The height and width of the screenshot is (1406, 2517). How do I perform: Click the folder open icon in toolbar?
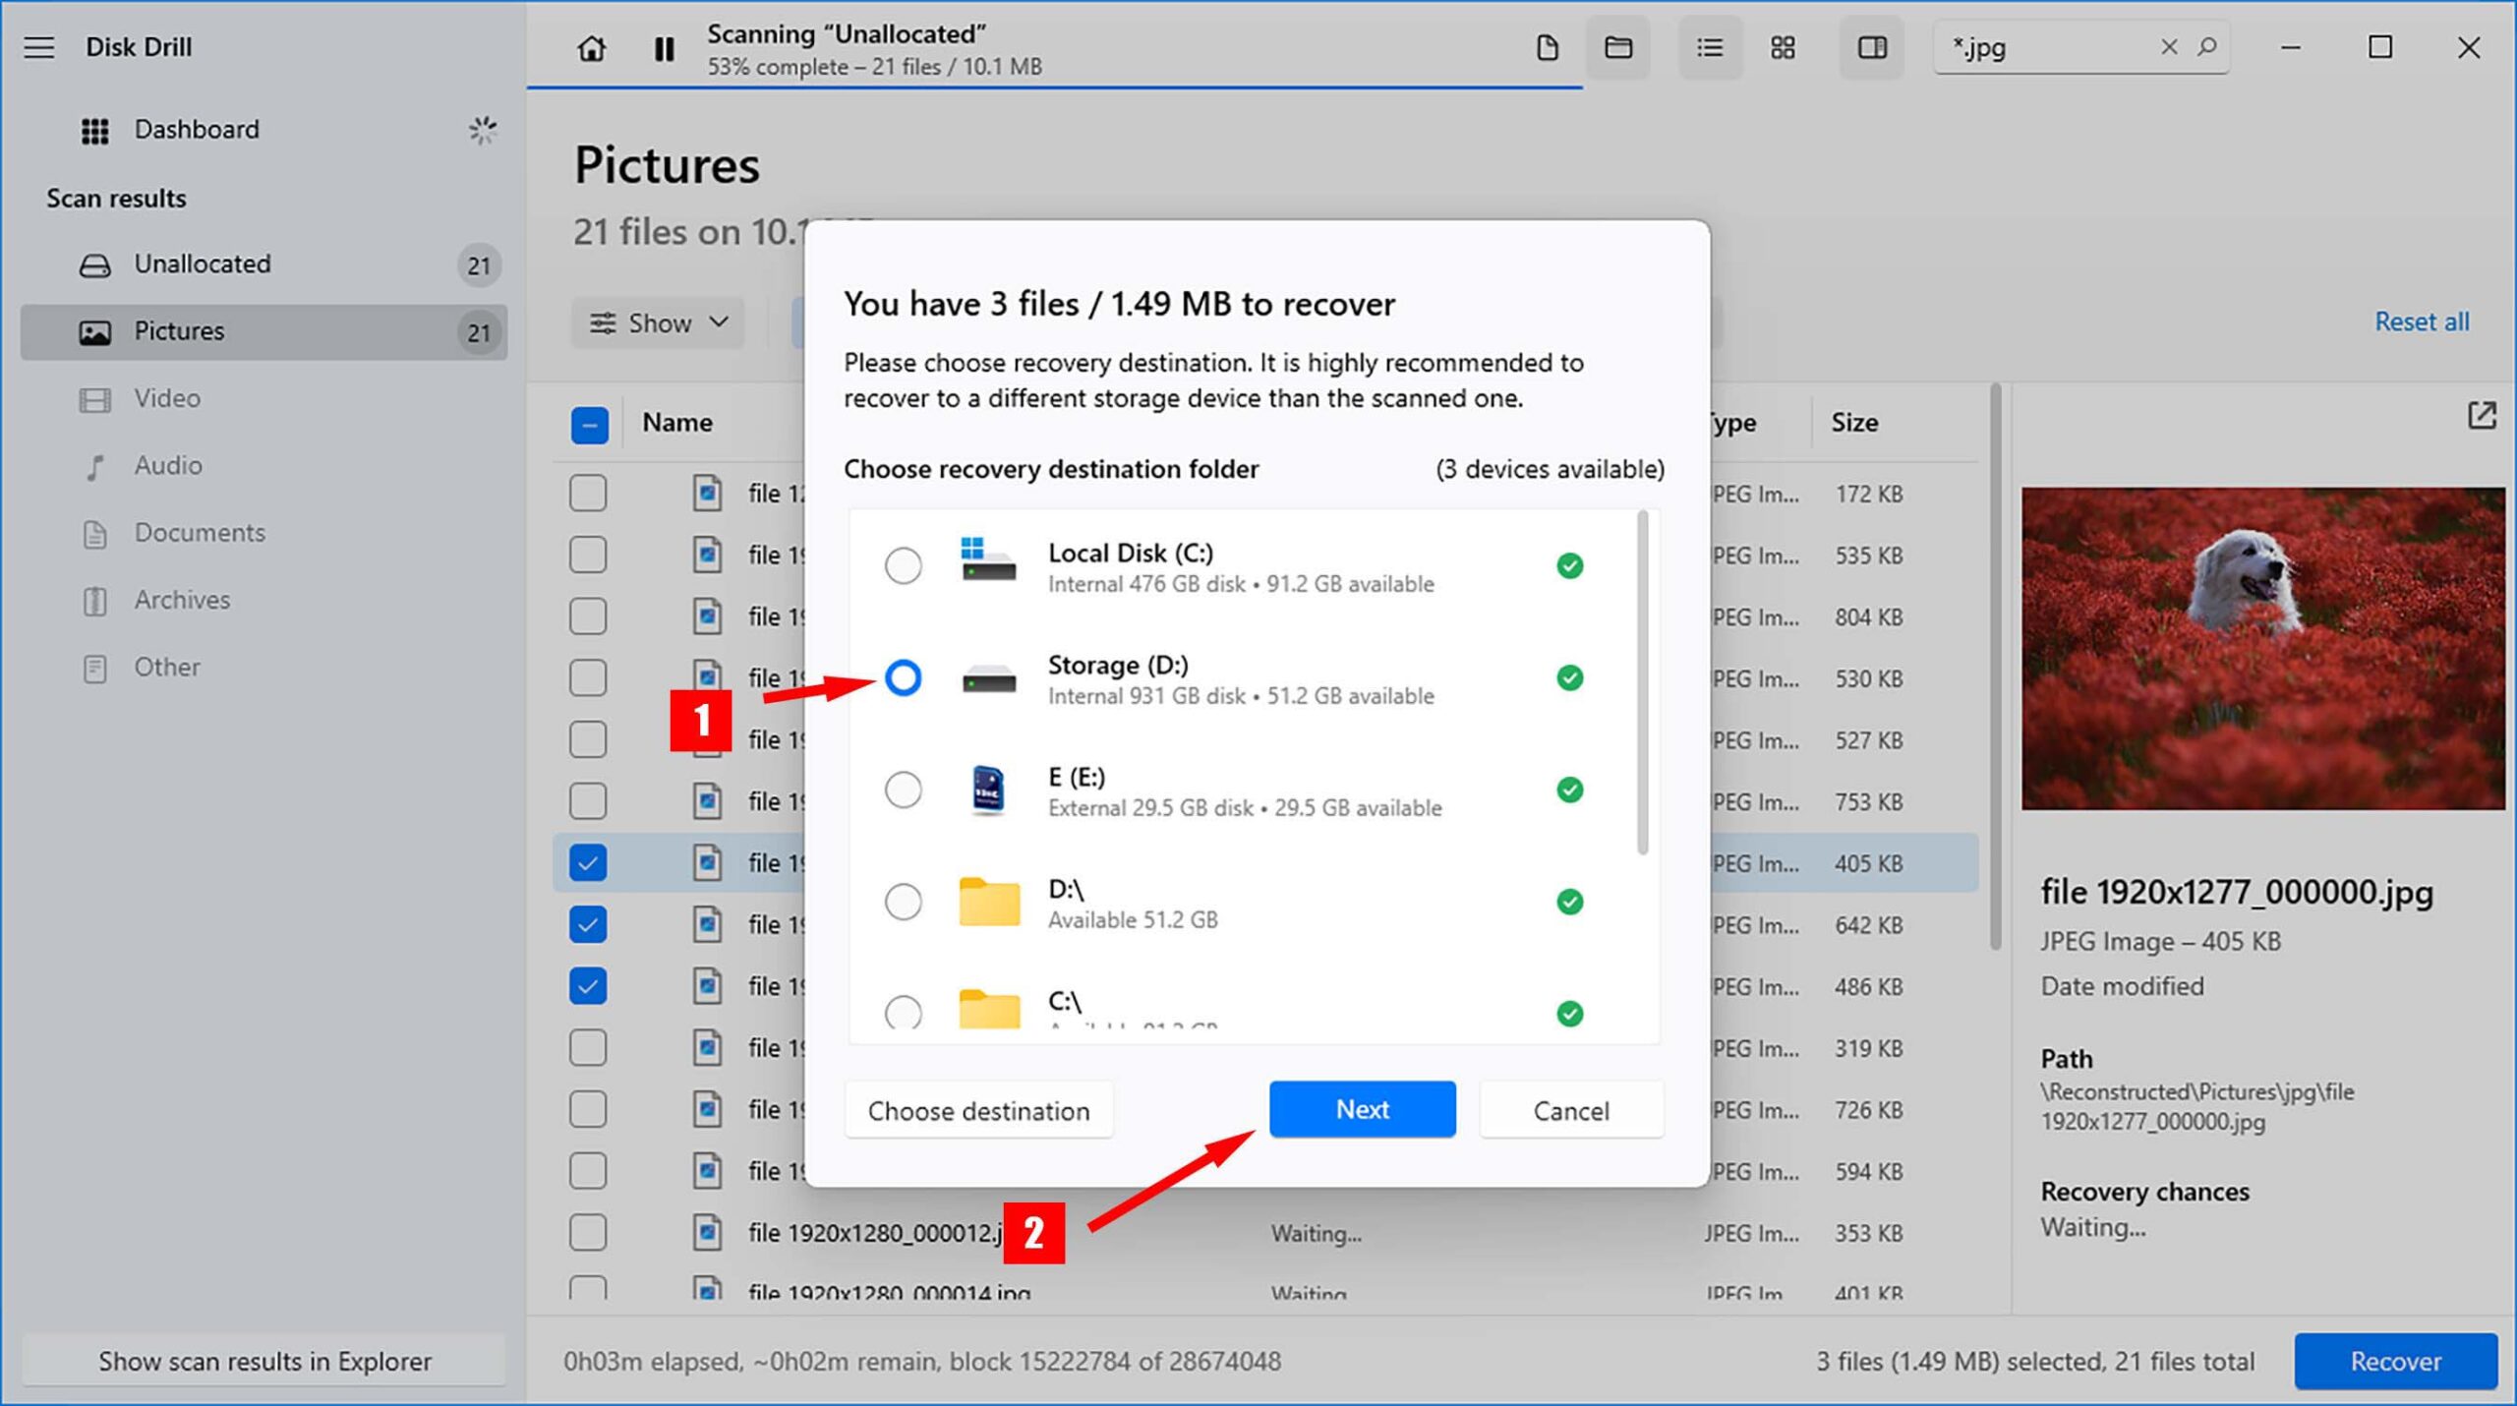click(1619, 46)
